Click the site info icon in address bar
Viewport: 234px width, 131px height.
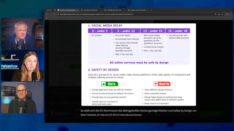pos(58,14)
